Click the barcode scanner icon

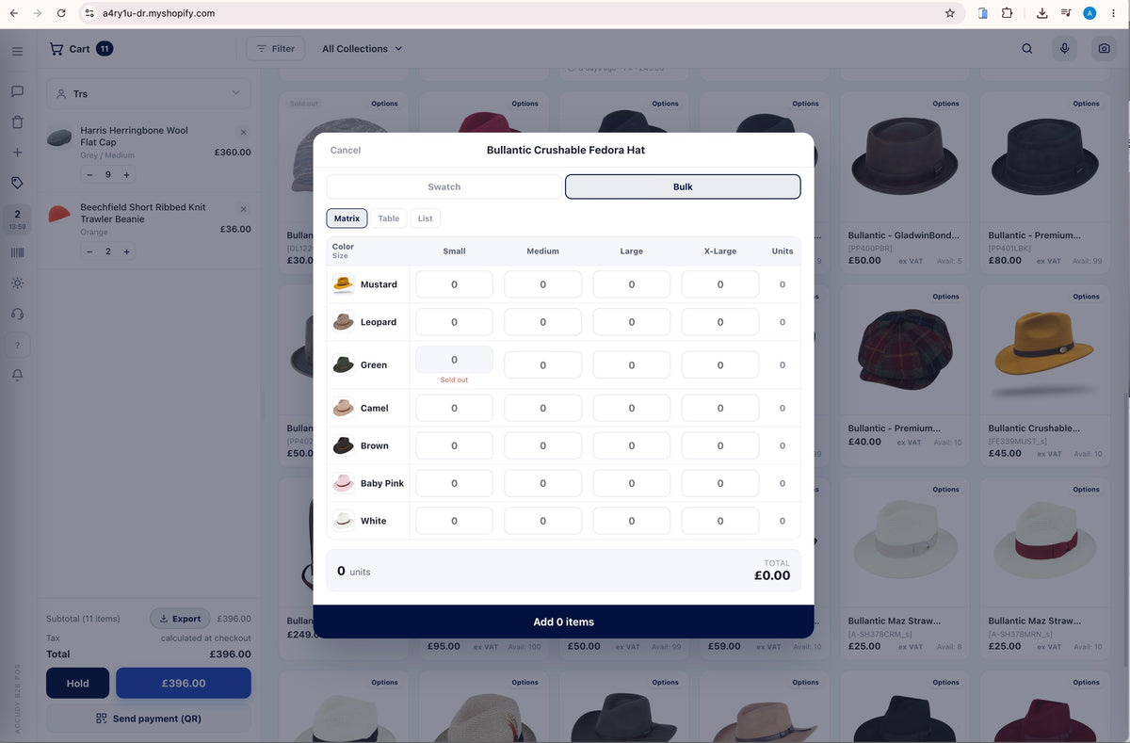[17, 252]
